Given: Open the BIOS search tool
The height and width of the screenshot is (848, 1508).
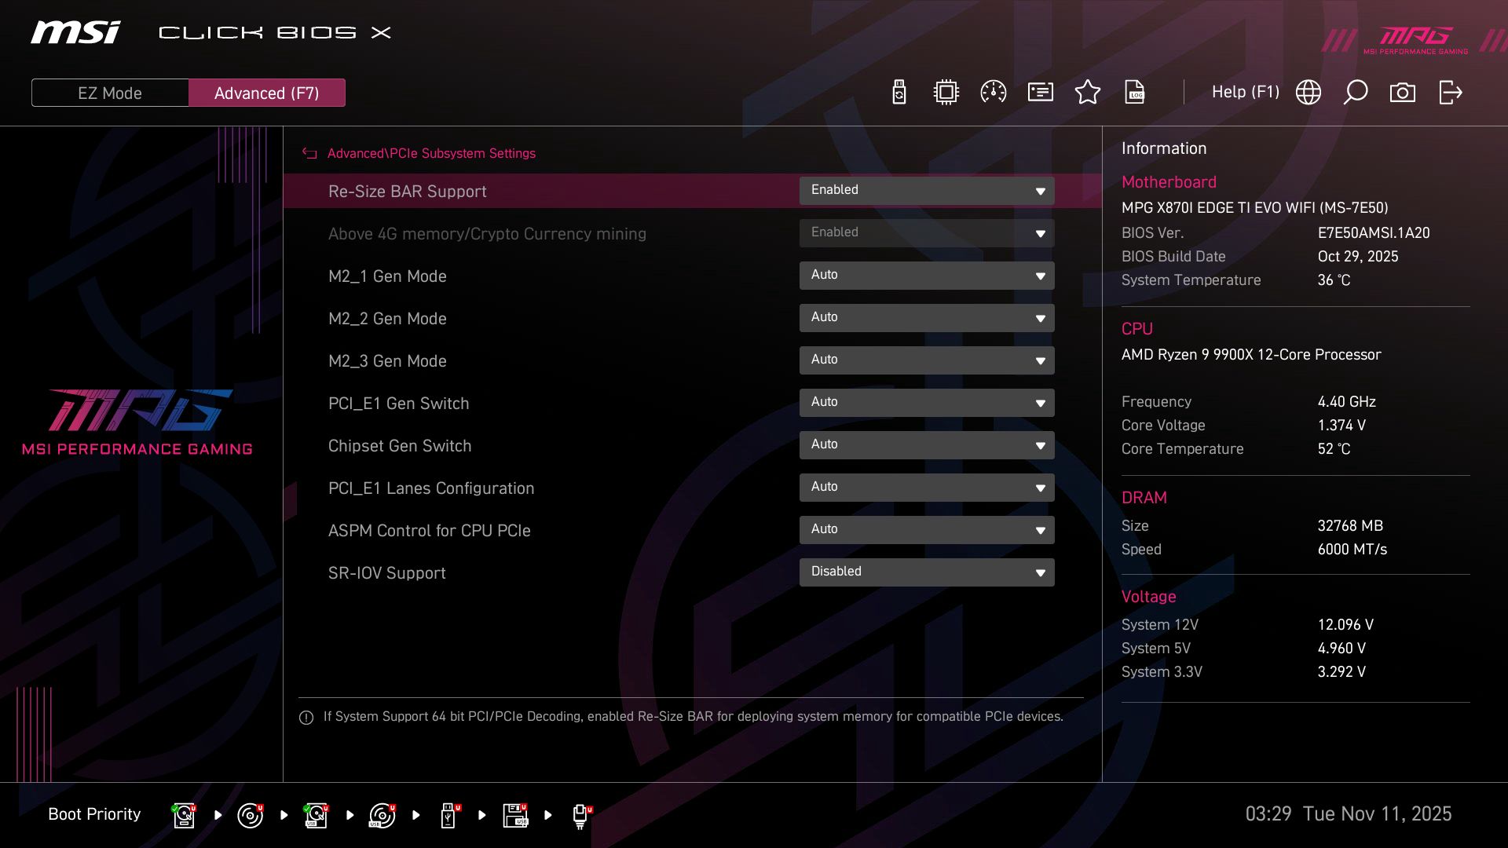Looking at the screenshot, I should coord(1355,92).
